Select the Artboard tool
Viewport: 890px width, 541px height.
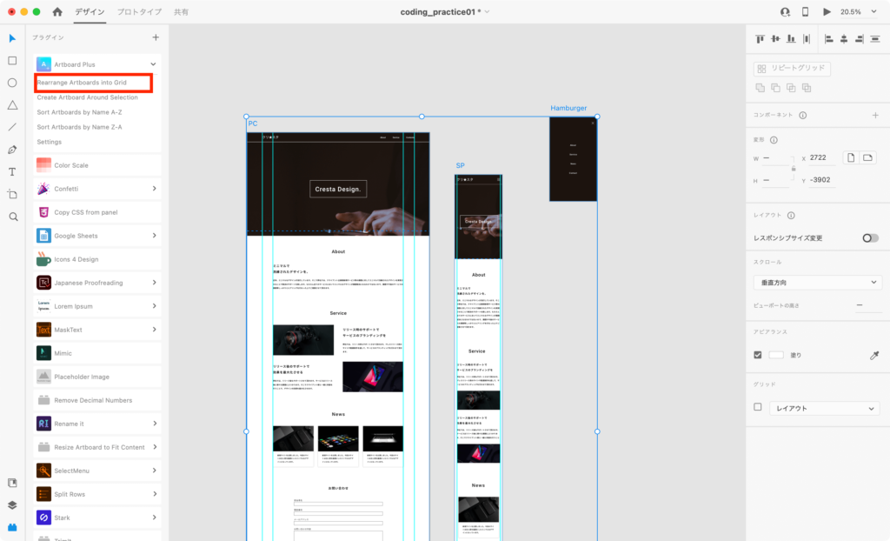[12, 194]
